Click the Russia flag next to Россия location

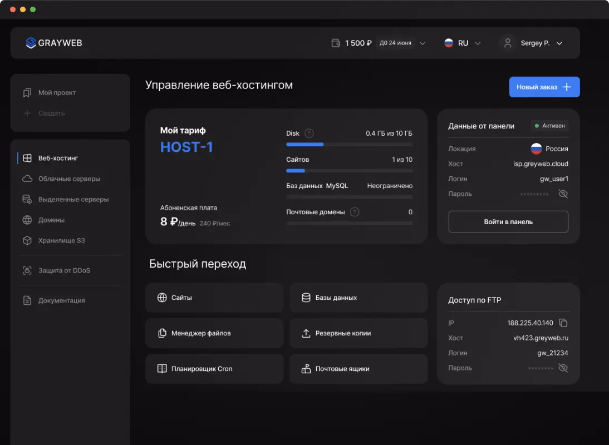pyautogui.click(x=537, y=149)
